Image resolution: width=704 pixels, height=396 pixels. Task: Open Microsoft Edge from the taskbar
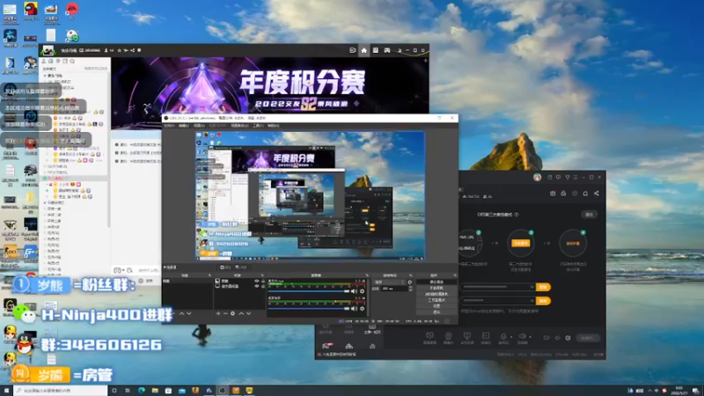(x=142, y=391)
